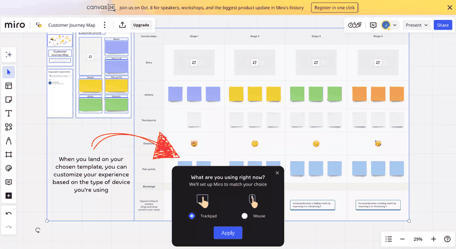Undo the last action
This screenshot has height=249, width=456.
pos(9,213)
